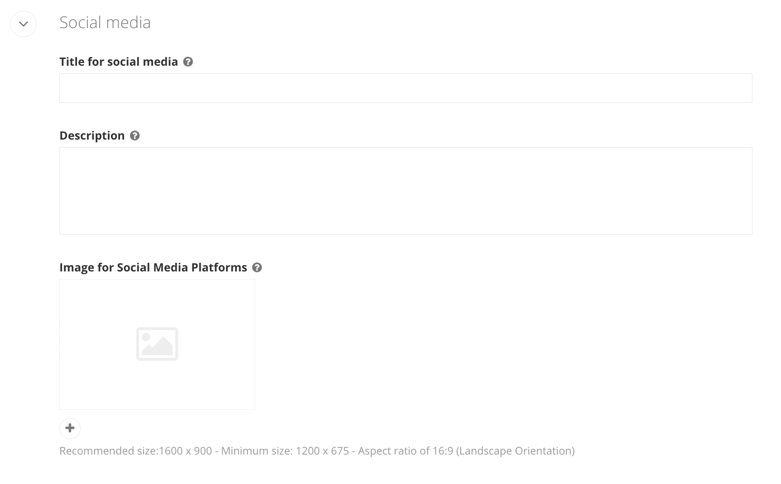Viewport: 781px width, 484px height.
Task: Click the '(Landscape Orientation)' hint text
Action: click(x=515, y=451)
